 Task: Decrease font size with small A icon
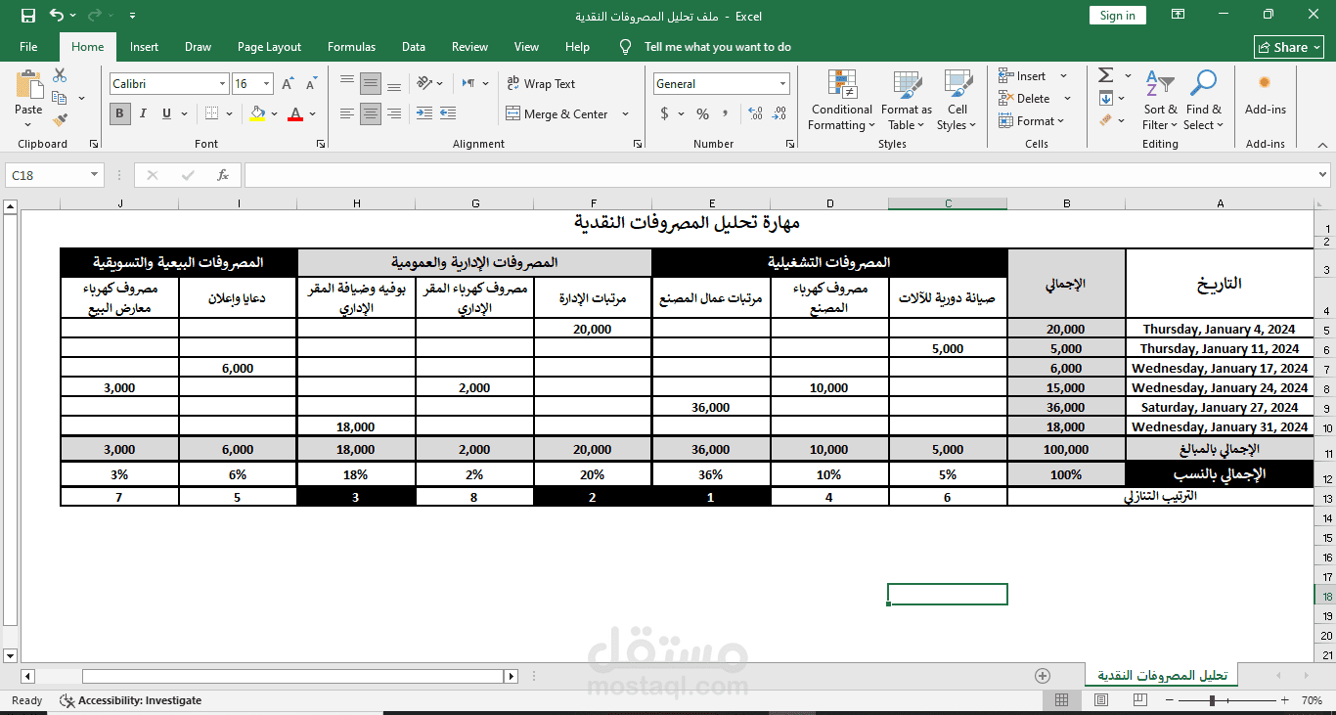(313, 84)
